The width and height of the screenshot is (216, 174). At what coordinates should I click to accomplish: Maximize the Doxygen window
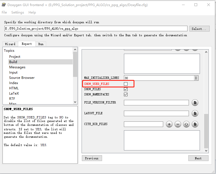tap(196, 5)
